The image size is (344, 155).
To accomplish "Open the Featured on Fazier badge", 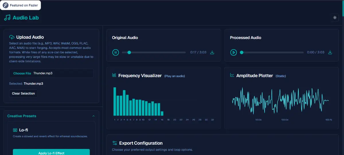I will click(21, 5).
